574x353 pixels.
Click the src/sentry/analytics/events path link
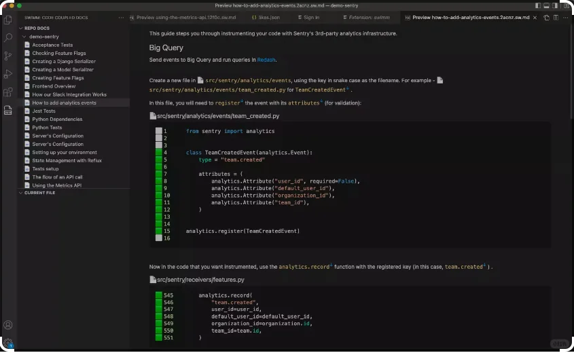[x=248, y=81]
